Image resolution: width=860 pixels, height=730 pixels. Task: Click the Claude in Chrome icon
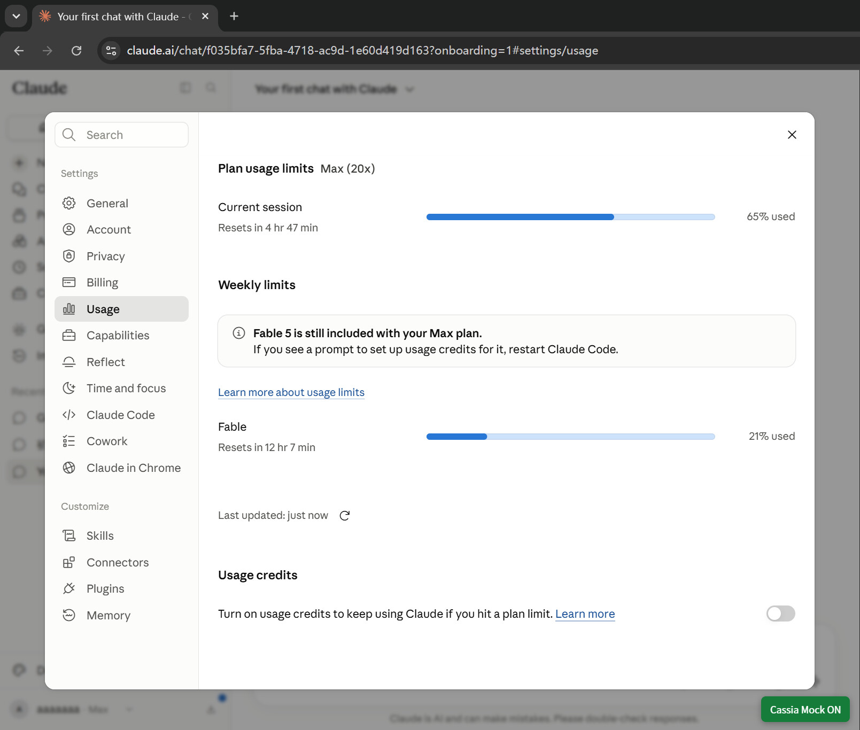pos(69,468)
